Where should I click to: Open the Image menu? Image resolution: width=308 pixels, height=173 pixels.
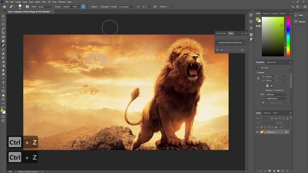pyautogui.click(x=18, y=2)
